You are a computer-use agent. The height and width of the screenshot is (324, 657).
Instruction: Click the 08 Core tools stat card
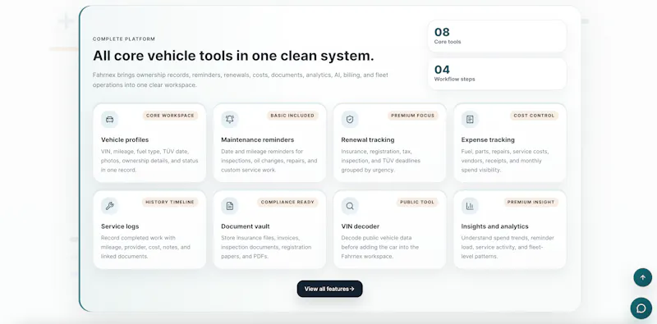(497, 36)
